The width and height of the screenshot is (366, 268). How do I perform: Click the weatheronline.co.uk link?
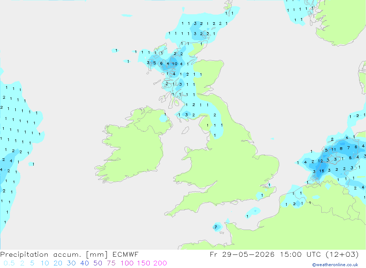335,265
